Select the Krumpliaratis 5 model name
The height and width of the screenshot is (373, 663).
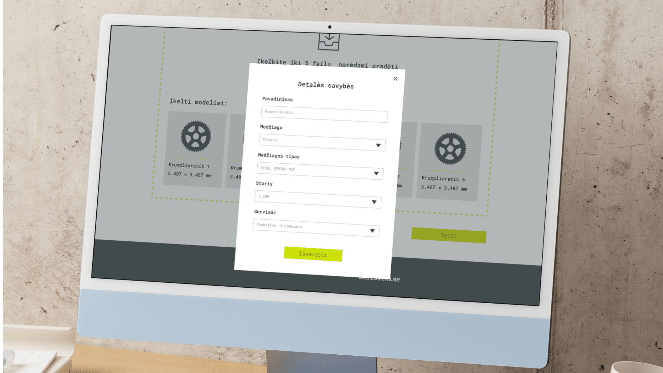click(x=443, y=179)
